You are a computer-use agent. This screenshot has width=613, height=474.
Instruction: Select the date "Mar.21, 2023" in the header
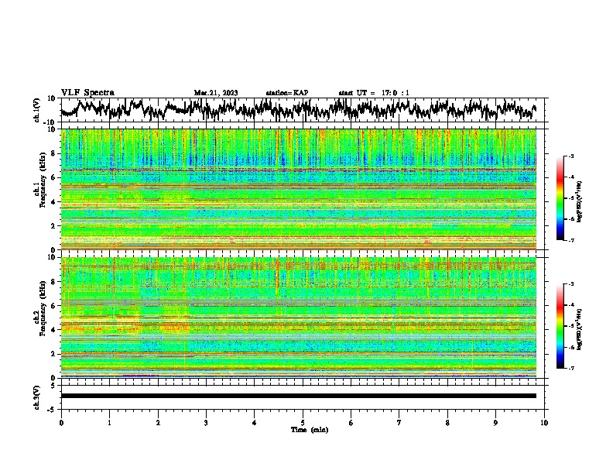click(x=216, y=93)
